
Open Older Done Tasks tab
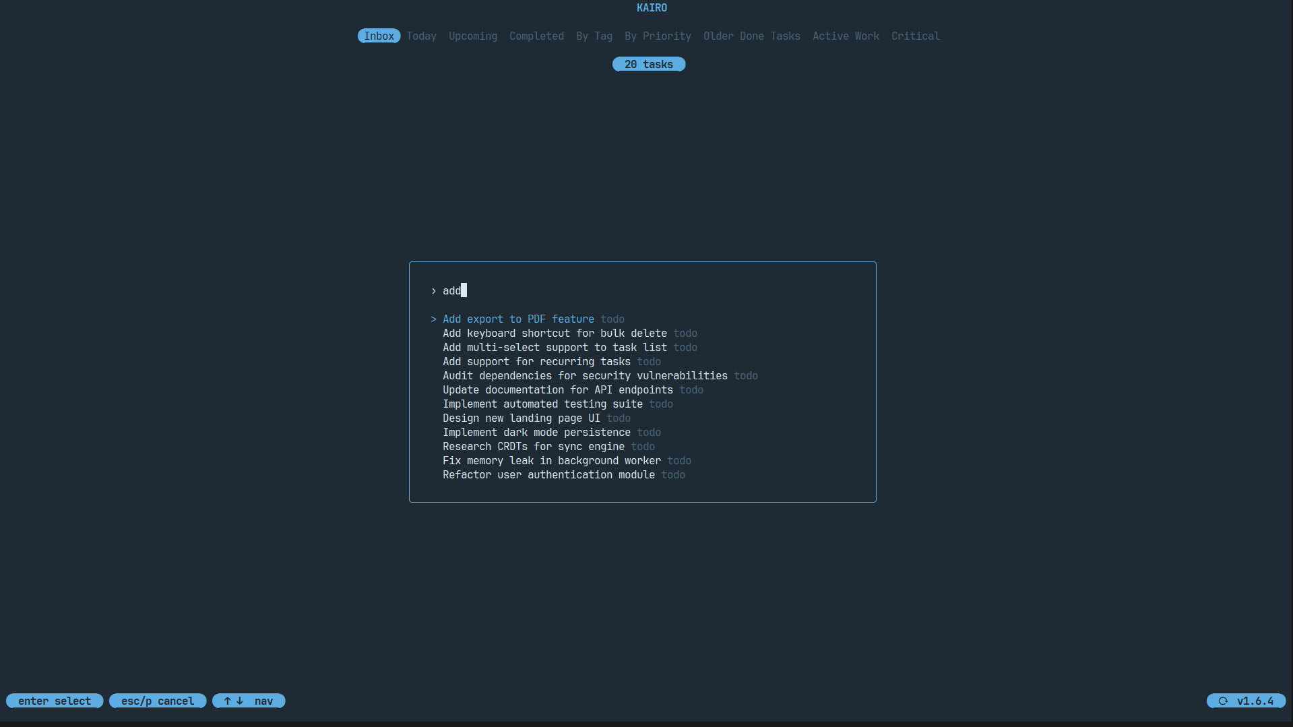pos(752,36)
